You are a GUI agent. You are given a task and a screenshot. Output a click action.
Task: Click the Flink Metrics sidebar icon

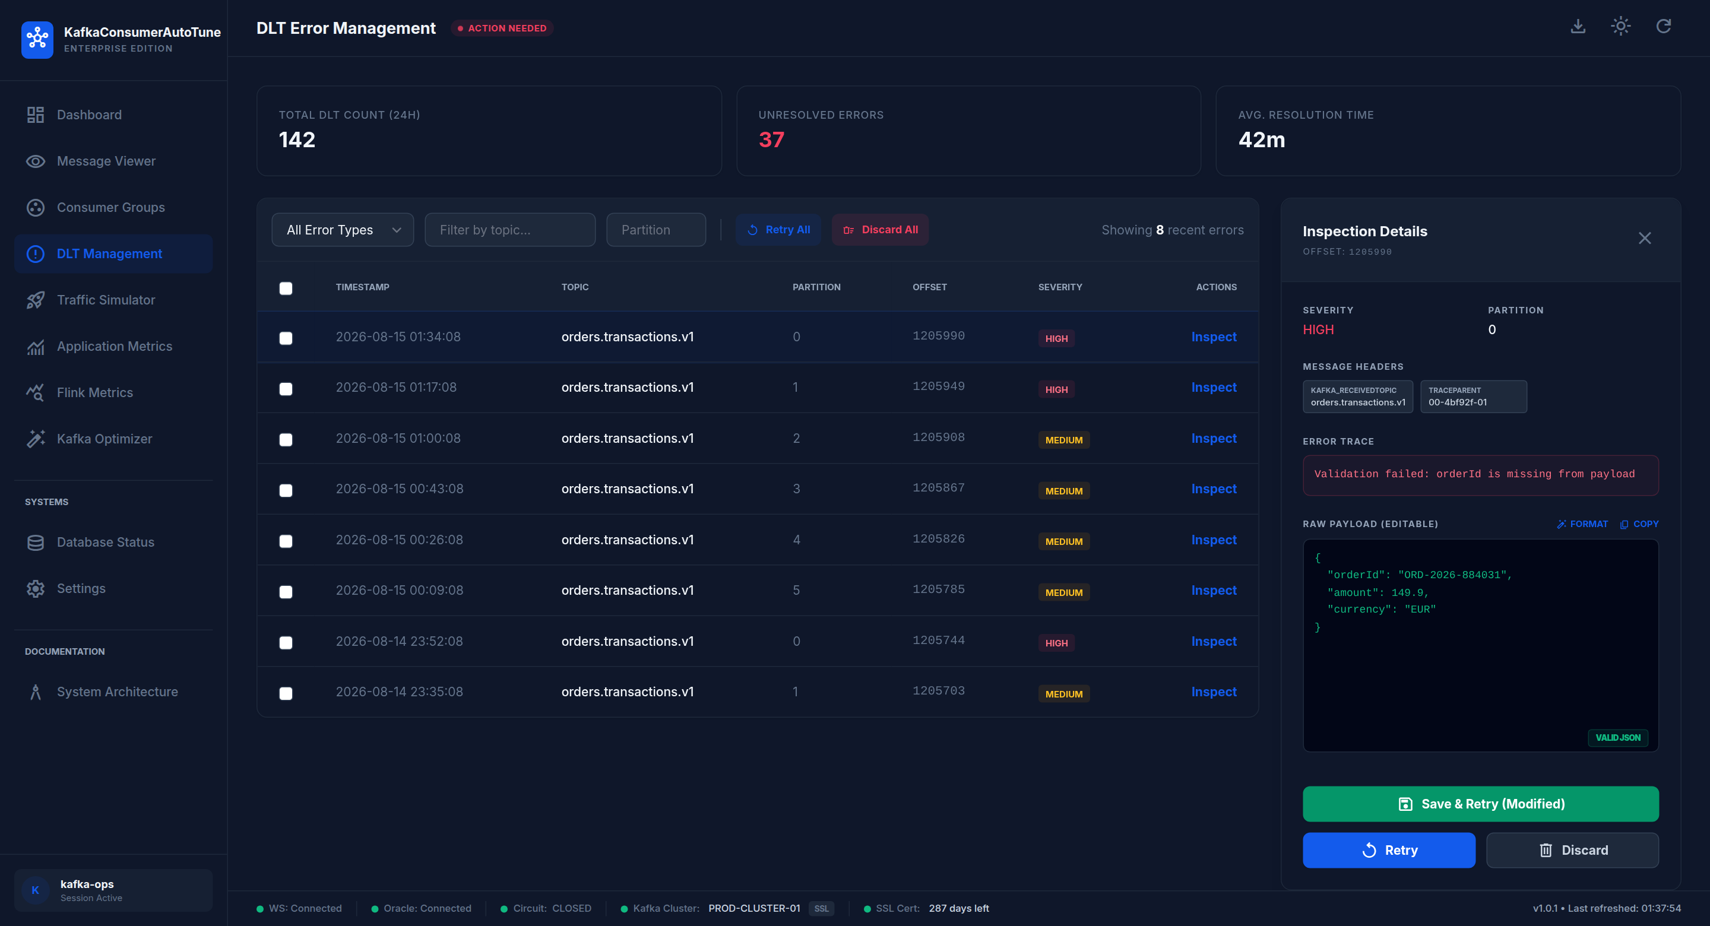click(35, 392)
